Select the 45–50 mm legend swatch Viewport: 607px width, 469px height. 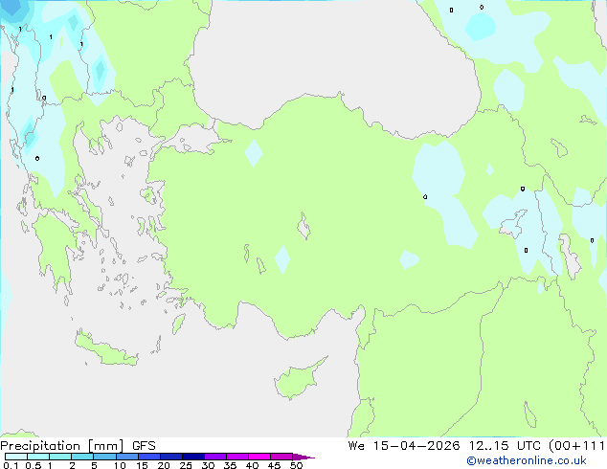coord(281,457)
